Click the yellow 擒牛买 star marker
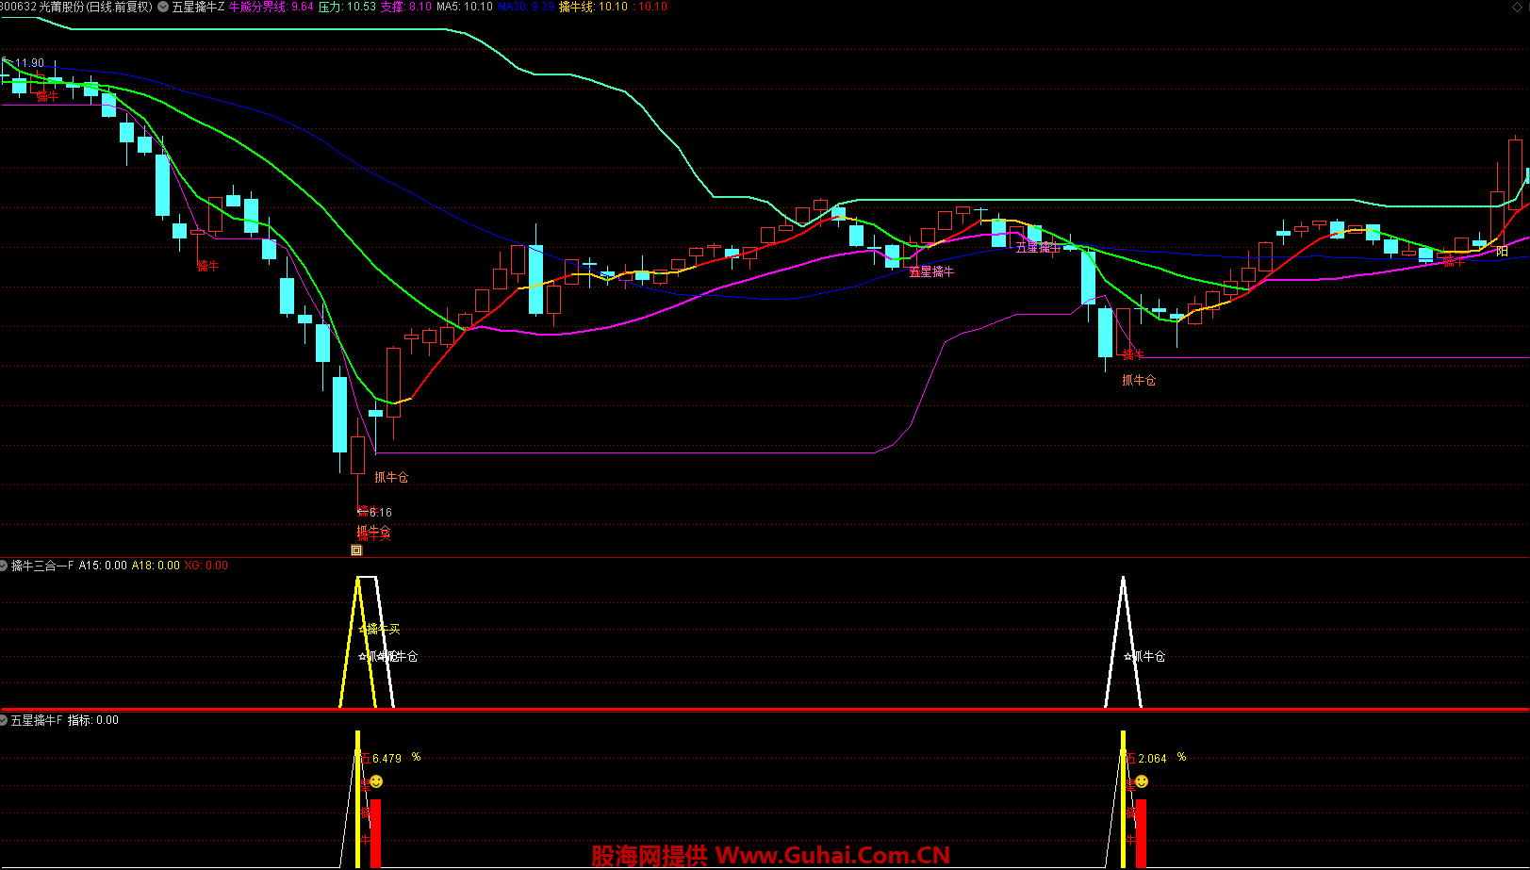The width and height of the screenshot is (1530, 870). point(379,630)
